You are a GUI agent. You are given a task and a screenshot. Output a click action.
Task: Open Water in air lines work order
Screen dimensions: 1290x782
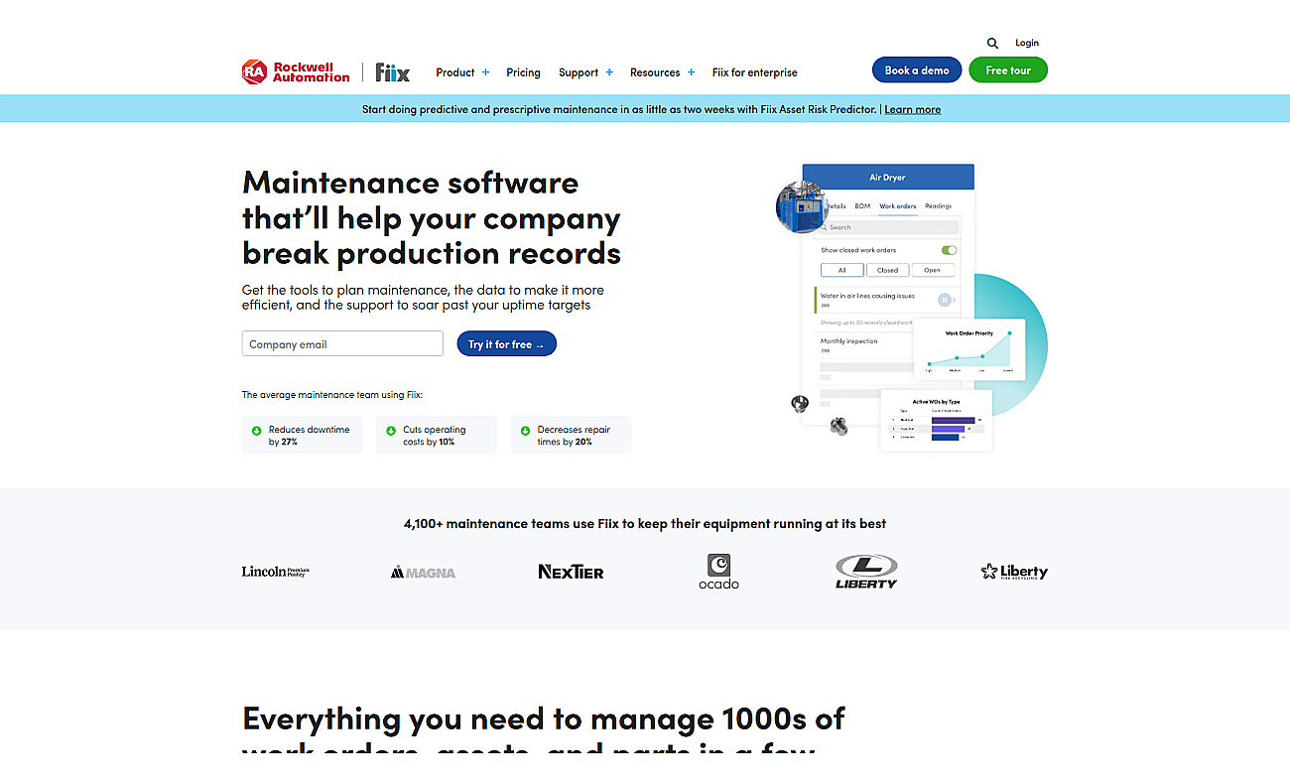pos(886,300)
